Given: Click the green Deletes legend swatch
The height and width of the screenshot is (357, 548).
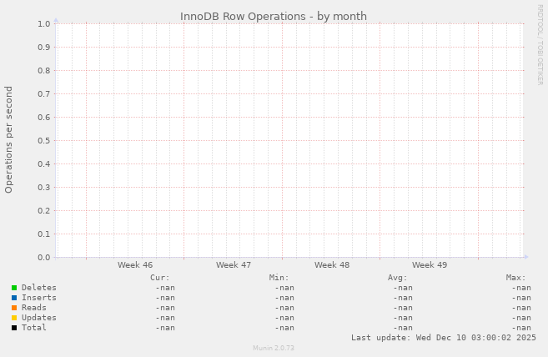Looking at the screenshot, I should tap(14, 288).
